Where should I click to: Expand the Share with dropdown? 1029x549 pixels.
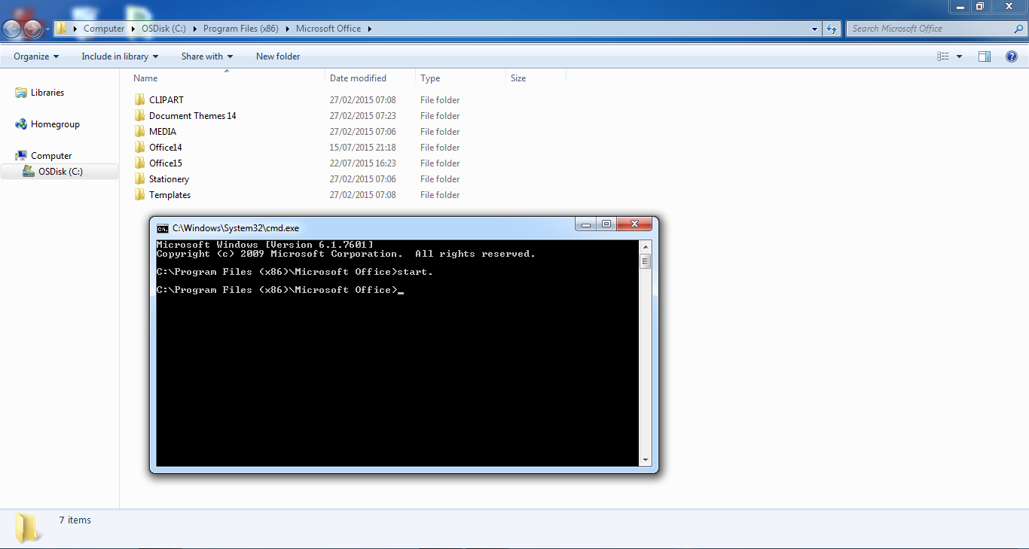point(206,56)
